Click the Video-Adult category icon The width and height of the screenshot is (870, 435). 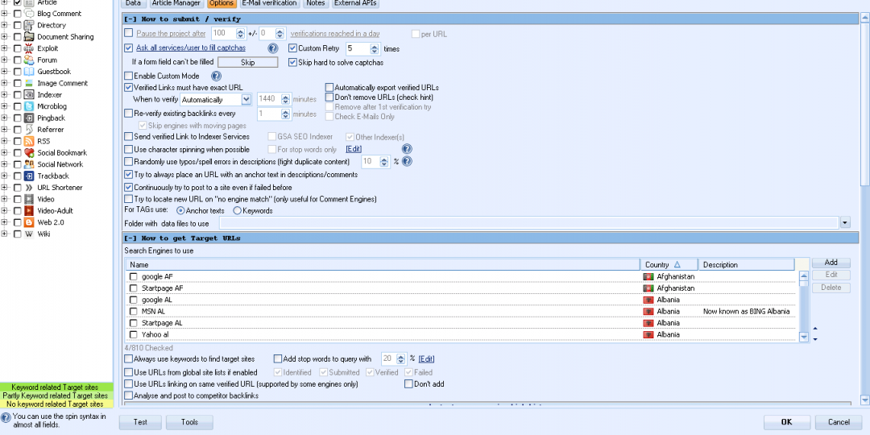click(x=29, y=210)
